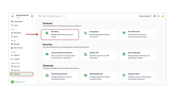Click the Admin OTP person-lock icon
Screen dimensions: 175x98
click(86, 54)
